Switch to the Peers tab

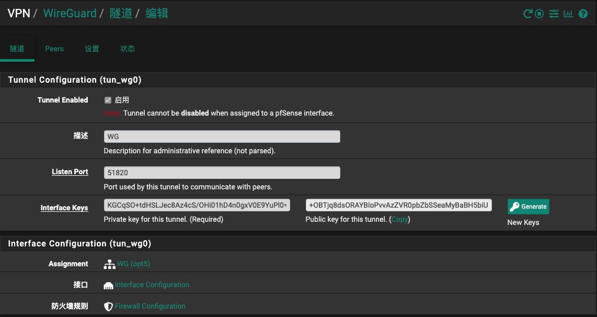pyautogui.click(x=54, y=49)
